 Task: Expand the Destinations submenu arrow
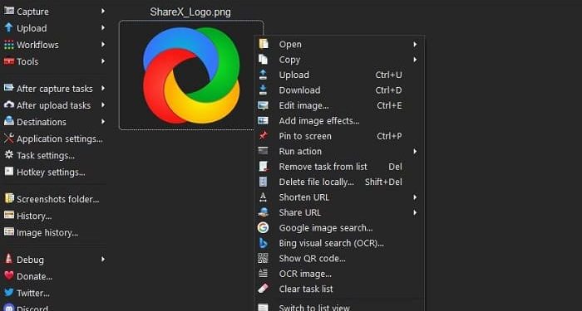[103, 121]
